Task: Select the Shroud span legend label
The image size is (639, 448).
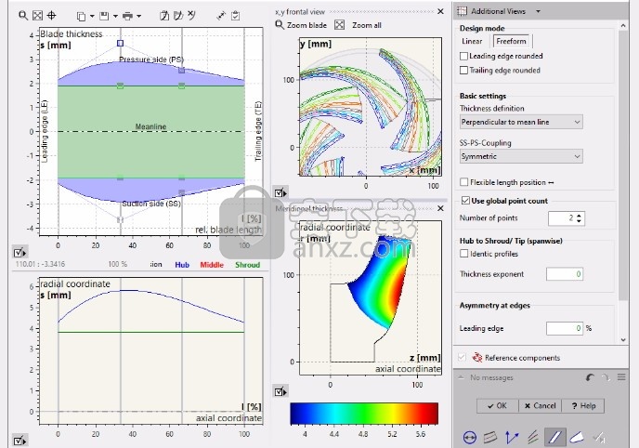Action: click(247, 265)
